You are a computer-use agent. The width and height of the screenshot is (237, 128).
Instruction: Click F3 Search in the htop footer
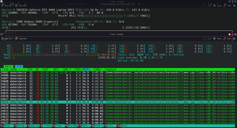(x=33, y=126)
